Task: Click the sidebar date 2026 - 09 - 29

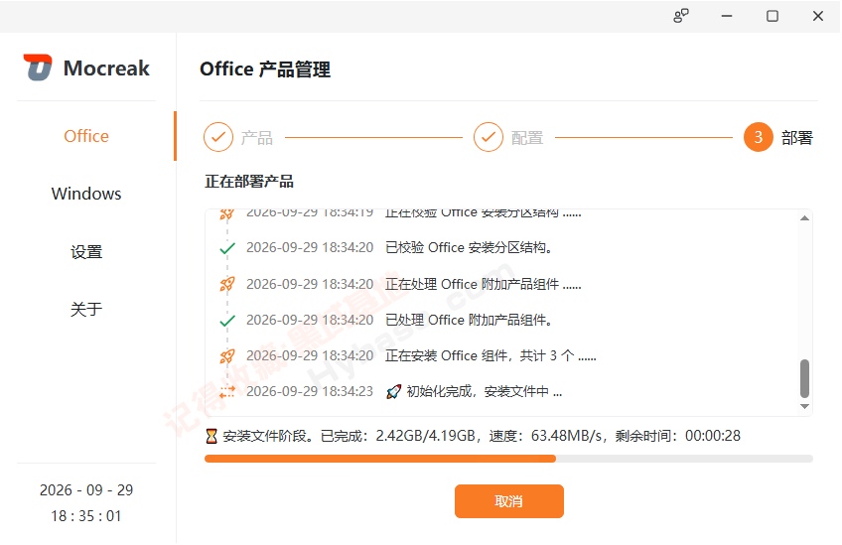Action: click(86, 489)
